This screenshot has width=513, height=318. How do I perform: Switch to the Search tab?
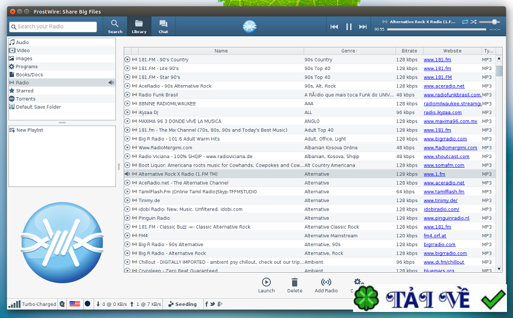coord(115,26)
